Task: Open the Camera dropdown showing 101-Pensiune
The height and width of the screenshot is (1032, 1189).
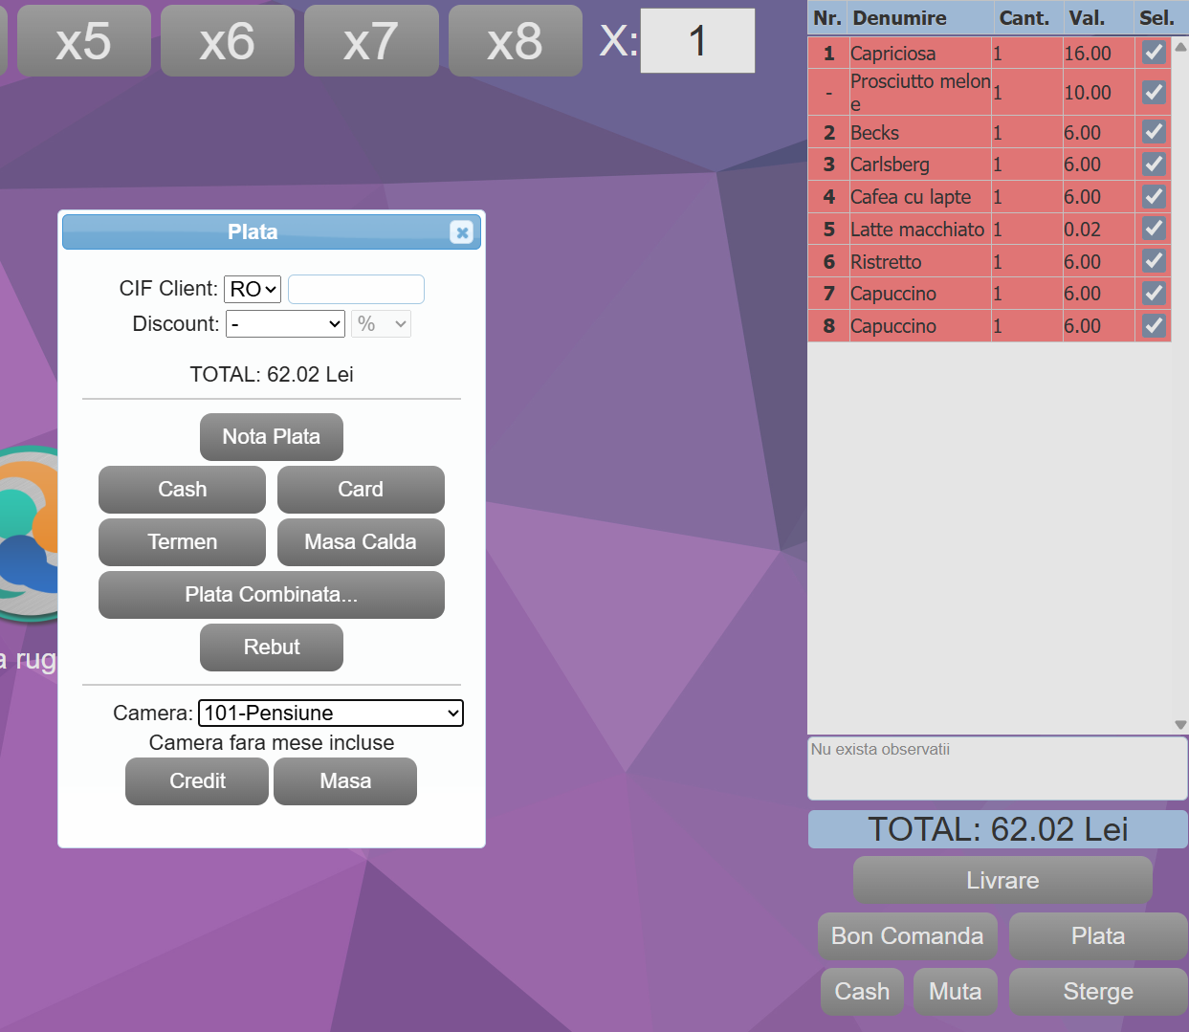Action: click(x=330, y=713)
